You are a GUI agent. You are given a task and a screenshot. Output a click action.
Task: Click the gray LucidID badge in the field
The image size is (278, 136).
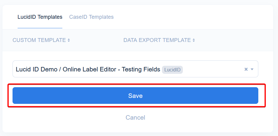coord(172,70)
